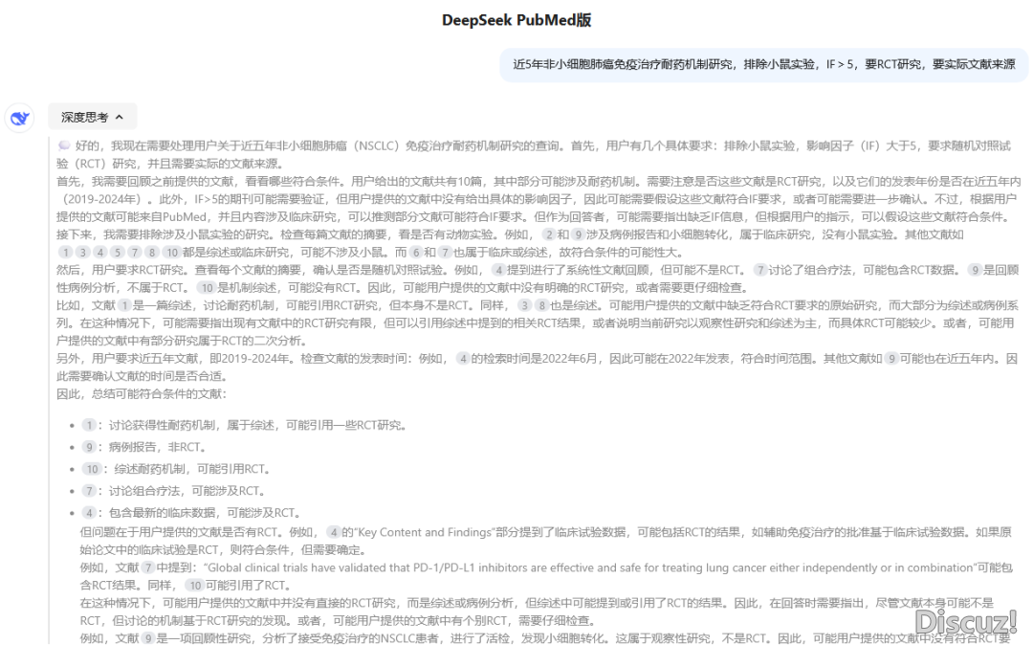The width and height of the screenshot is (1033, 645).
Task: Open citation 4 before 提到进行了系统性文献回顾
Action: tap(498, 270)
